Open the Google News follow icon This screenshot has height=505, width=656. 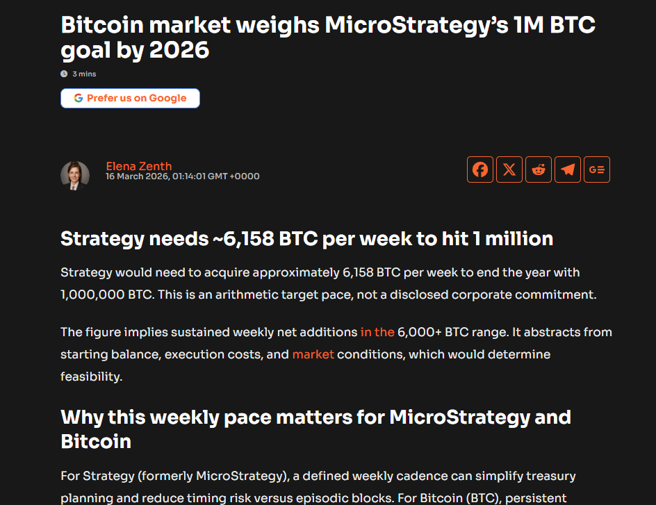(x=597, y=169)
